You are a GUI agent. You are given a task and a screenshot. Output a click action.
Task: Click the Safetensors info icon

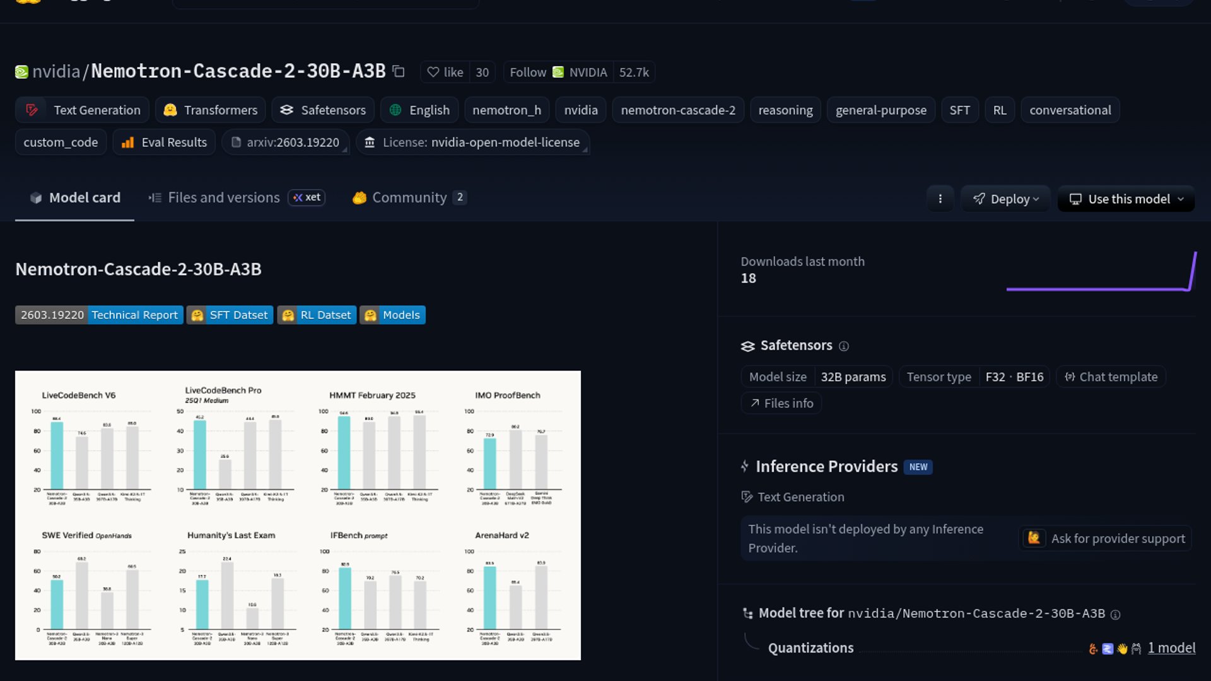(844, 346)
